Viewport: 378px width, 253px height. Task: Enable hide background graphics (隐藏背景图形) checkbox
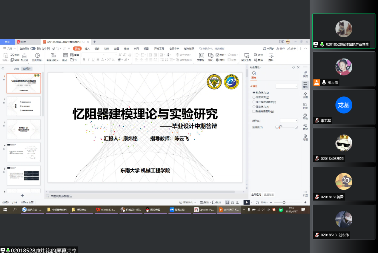(x=254, y=111)
